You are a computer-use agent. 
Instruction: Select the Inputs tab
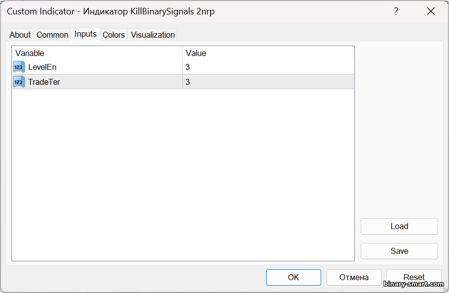[x=85, y=34]
